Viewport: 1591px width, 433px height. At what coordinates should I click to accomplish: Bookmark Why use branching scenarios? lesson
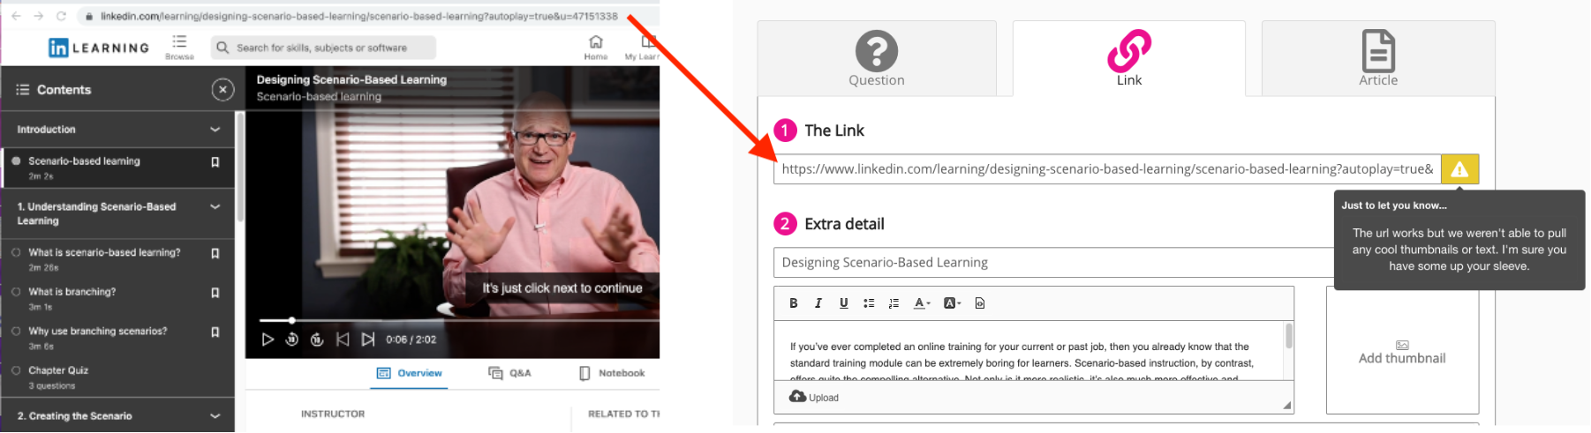point(215,332)
